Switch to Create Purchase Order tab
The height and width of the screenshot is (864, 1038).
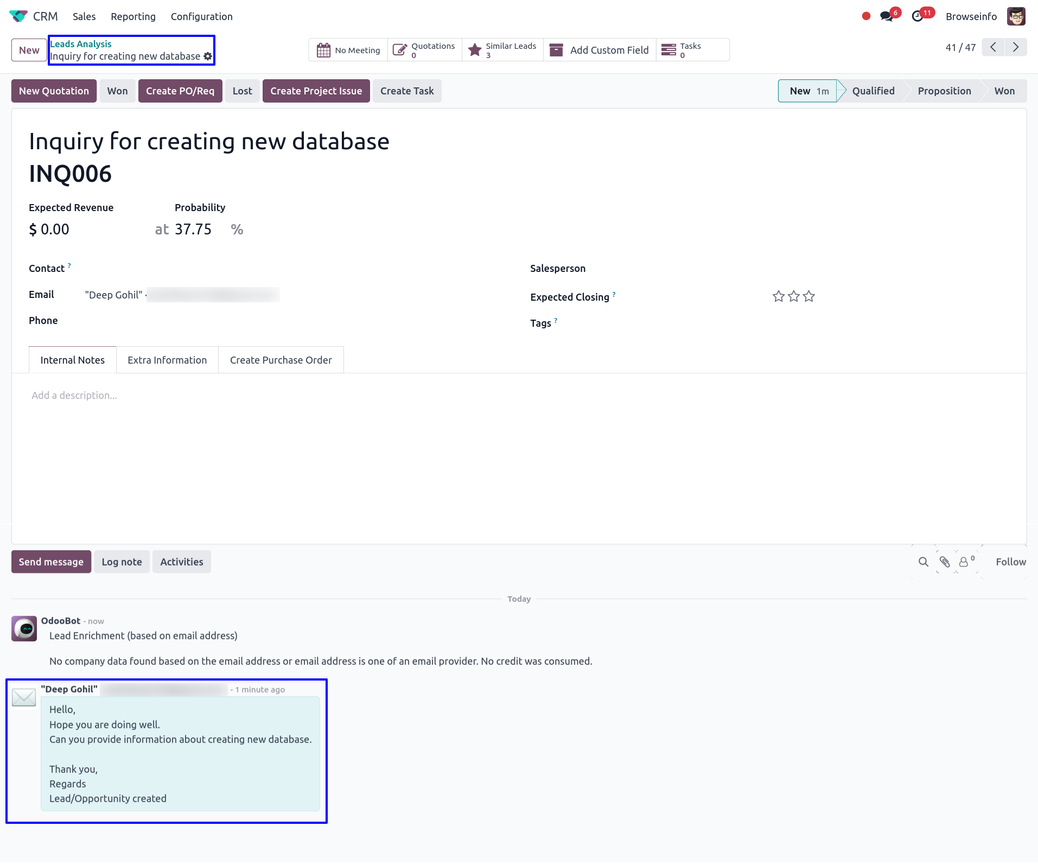[281, 360]
